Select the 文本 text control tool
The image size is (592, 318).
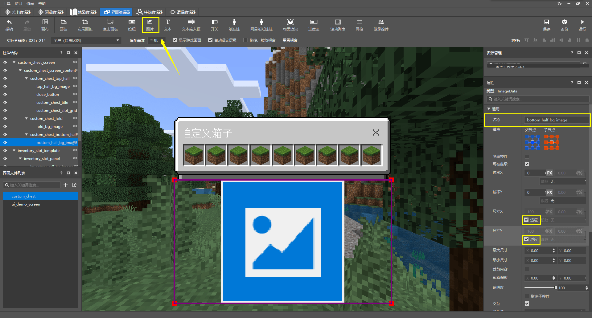point(168,25)
